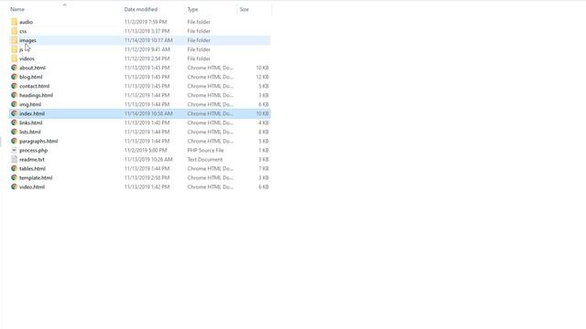Click the Chrome icon beside index.html
The image size is (586, 329).
coord(15,113)
